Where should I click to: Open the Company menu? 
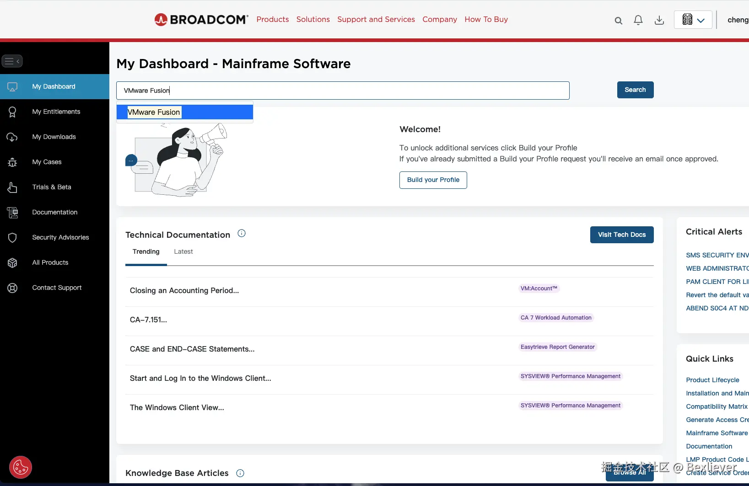[440, 19]
